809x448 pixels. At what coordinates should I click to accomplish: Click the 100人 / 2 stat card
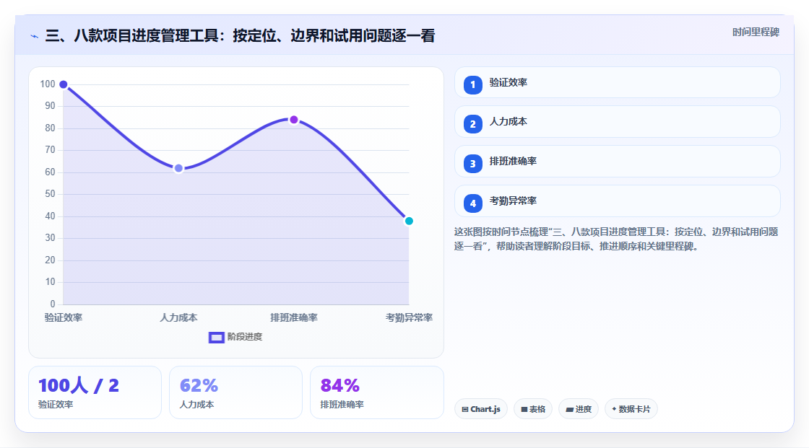[x=95, y=392]
